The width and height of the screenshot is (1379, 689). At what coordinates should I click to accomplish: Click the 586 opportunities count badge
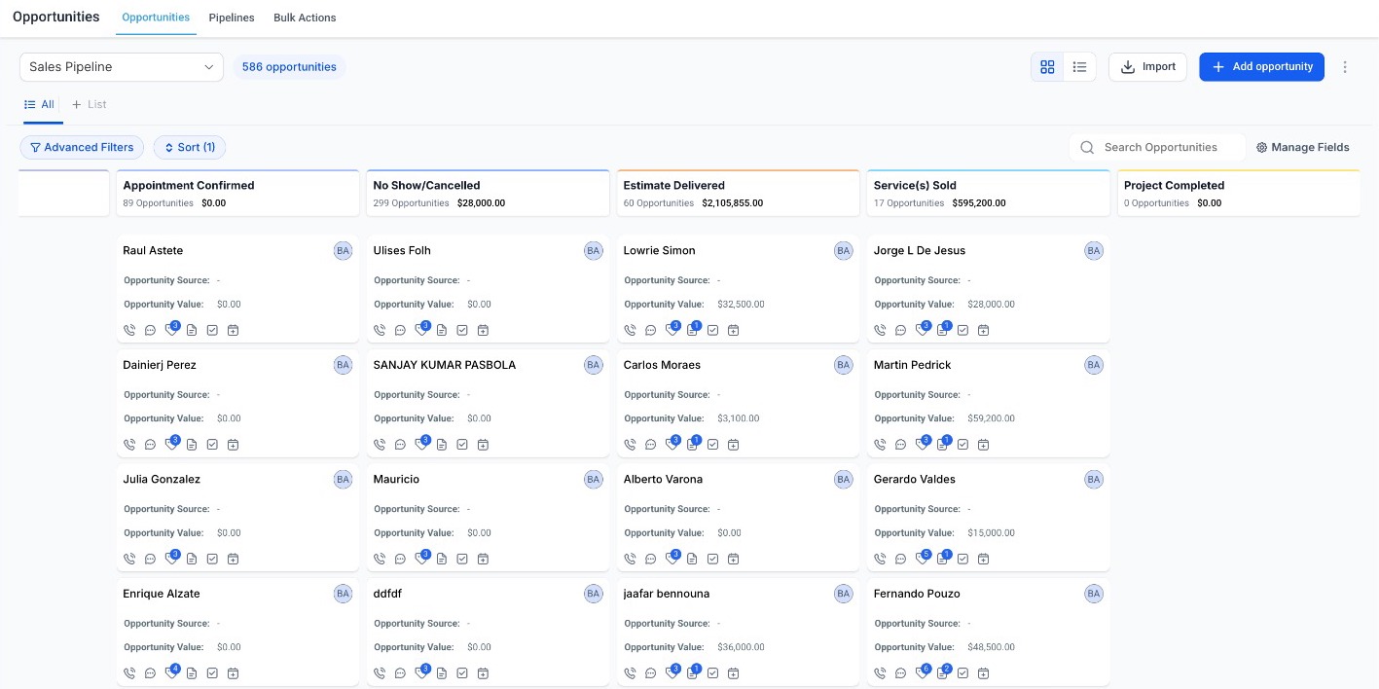click(x=289, y=67)
